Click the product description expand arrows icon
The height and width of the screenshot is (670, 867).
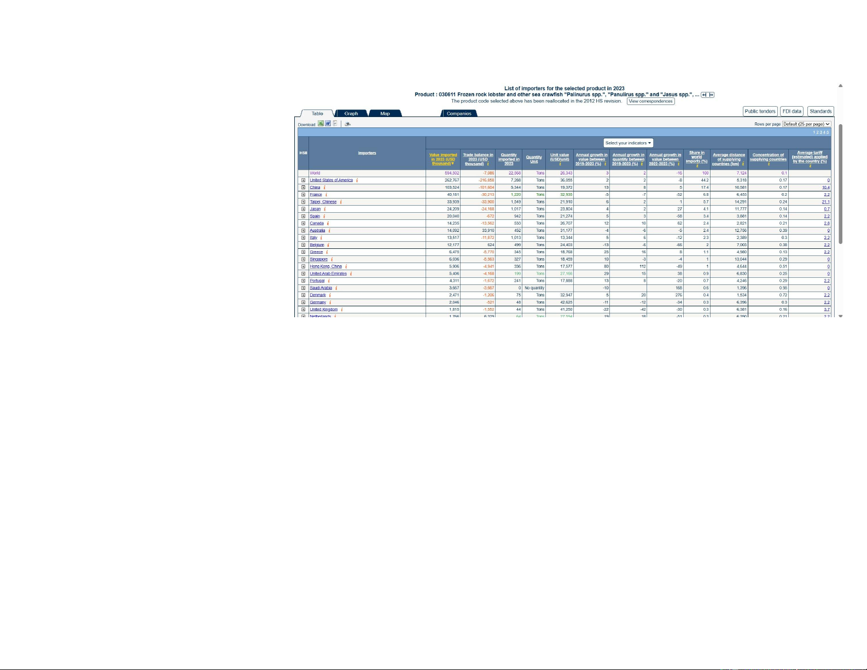tap(708, 95)
